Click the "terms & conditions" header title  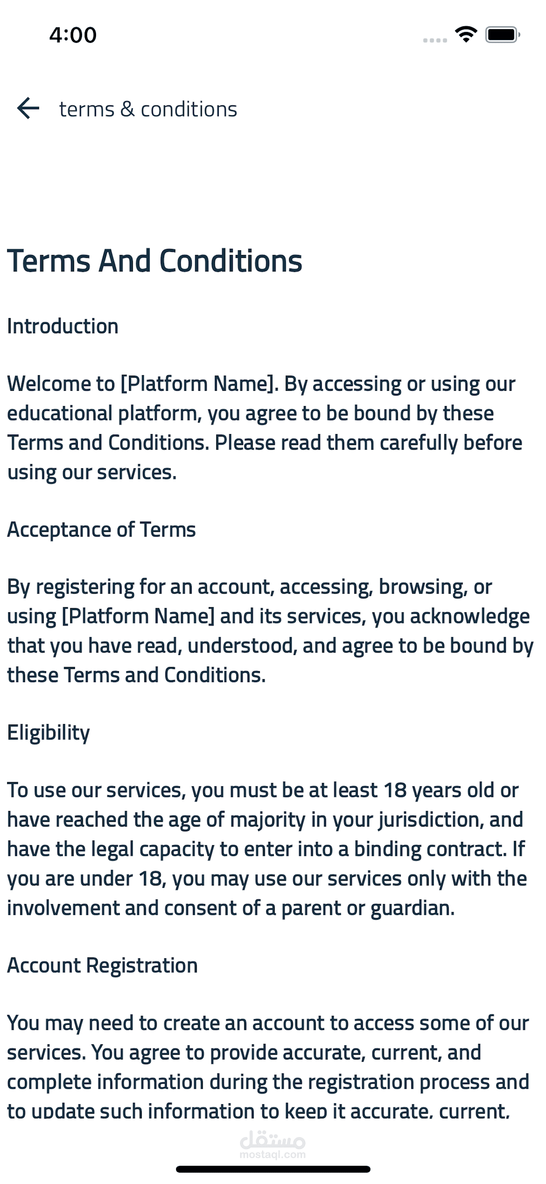point(148,109)
